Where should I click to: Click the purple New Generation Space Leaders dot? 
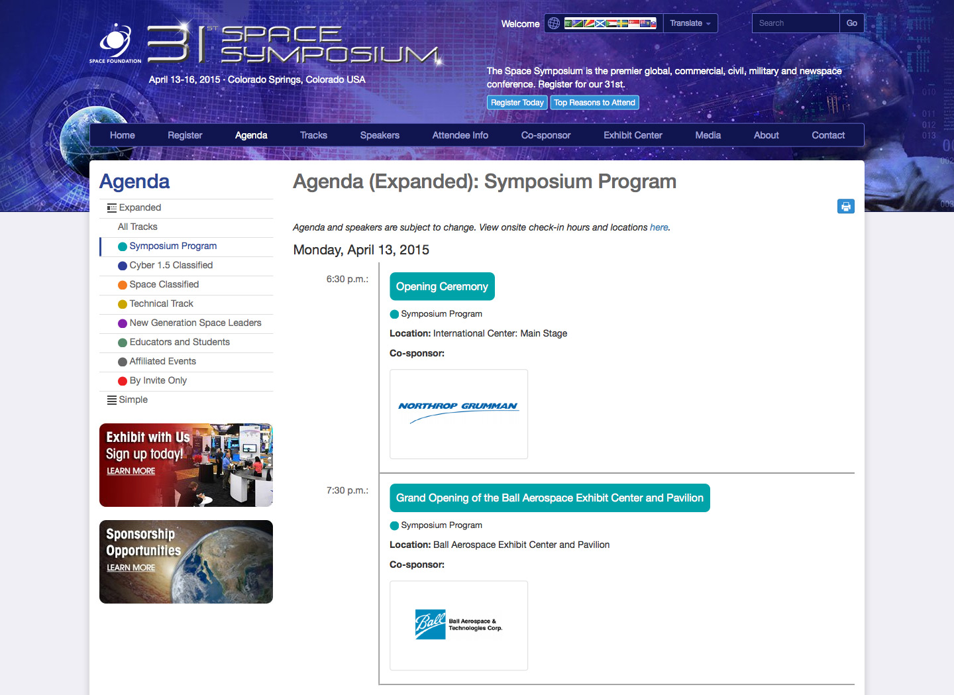pos(123,323)
